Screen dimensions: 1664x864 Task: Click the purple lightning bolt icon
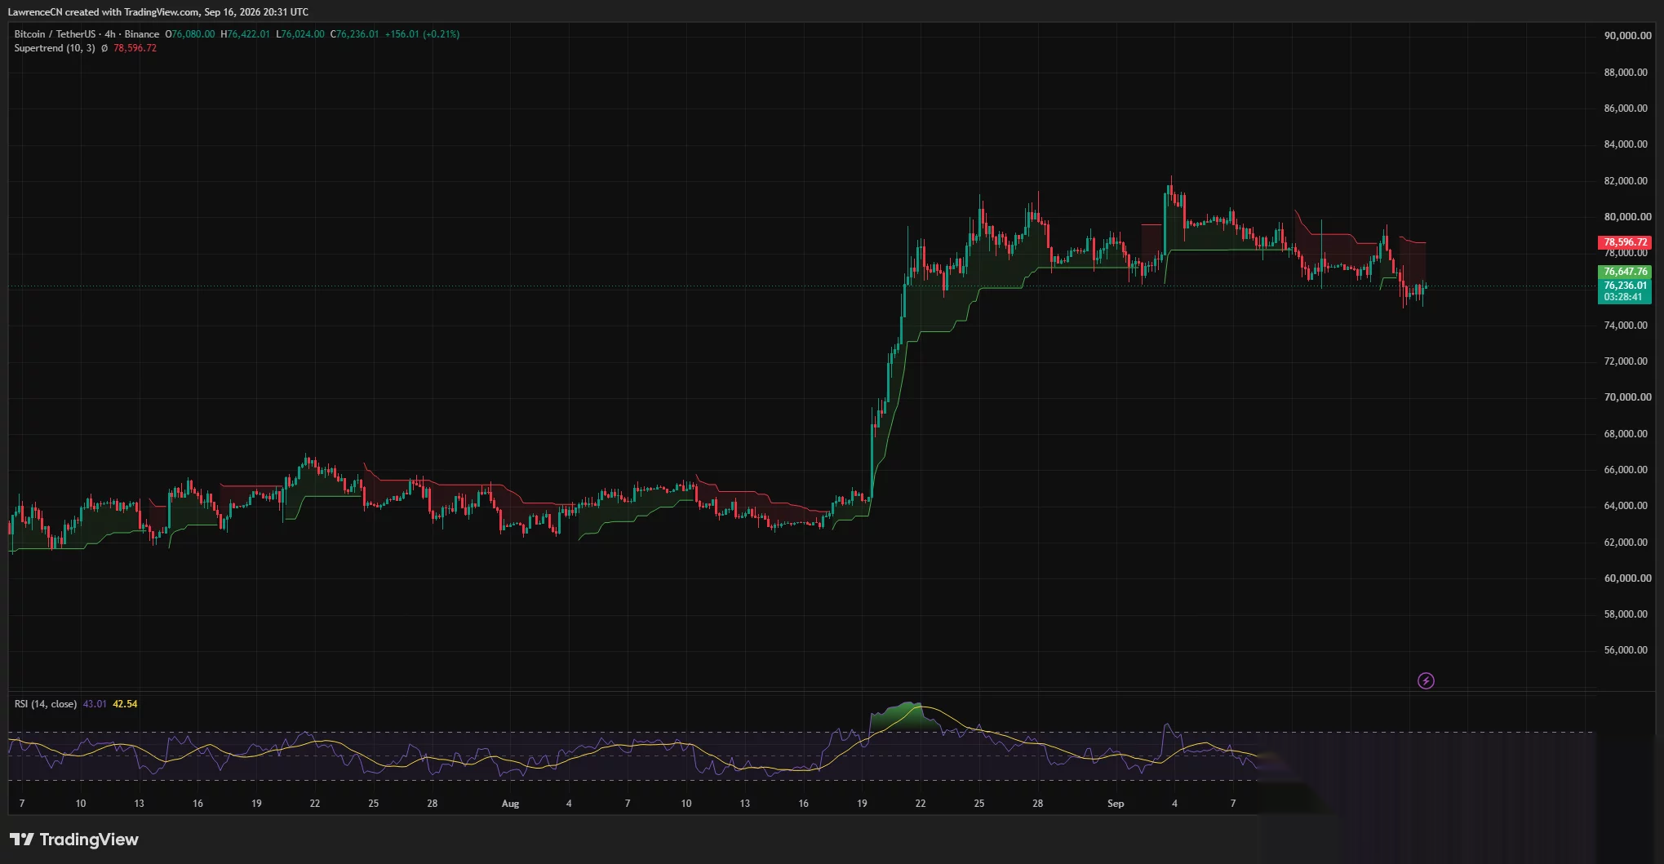pos(1426,680)
